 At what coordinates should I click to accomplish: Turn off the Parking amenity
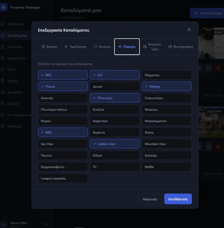167,86
